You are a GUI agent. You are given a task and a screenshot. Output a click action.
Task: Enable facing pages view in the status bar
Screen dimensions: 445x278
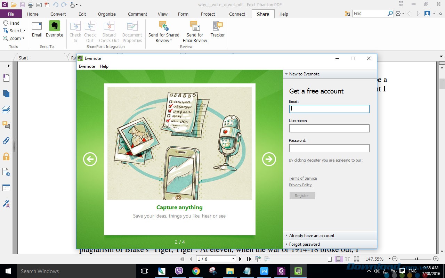pos(347,259)
